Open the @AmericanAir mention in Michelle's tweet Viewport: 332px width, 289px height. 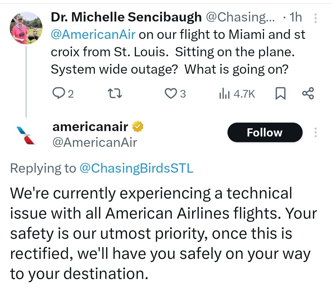93,35
